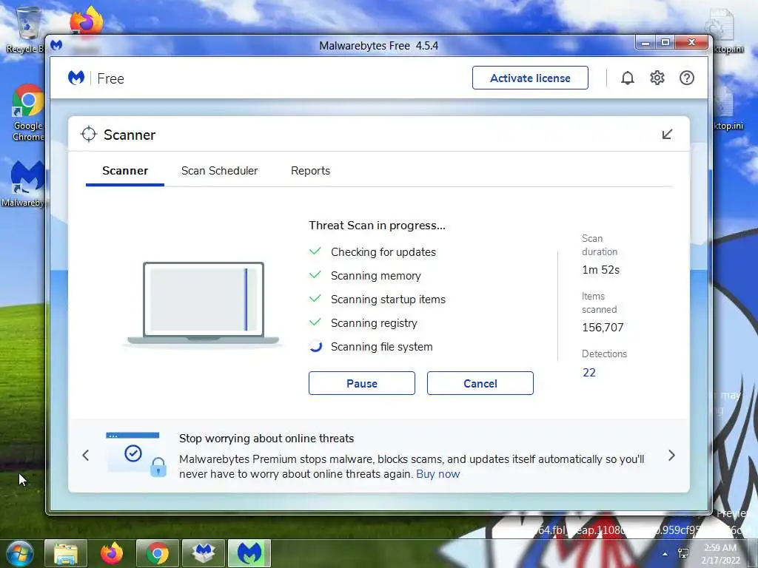Viewport: 758px width, 568px height.
Task: Open the Reports tab
Action: click(310, 171)
